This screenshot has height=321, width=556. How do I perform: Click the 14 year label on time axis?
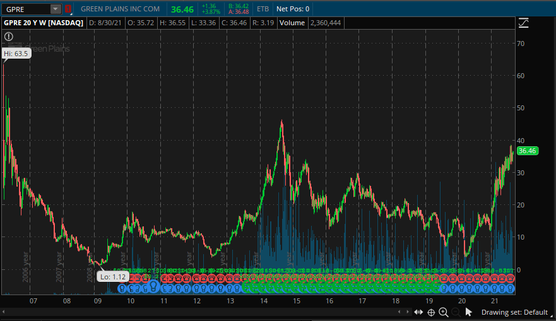tap(263, 301)
